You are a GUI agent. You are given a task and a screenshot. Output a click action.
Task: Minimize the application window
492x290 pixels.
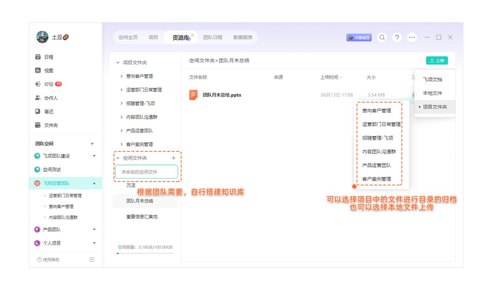click(x=427, y=37)
